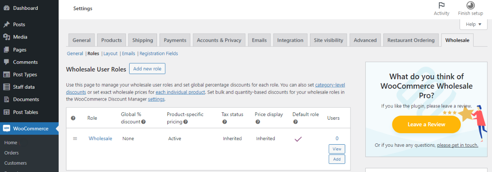Click the Activity flag icon
This screenshot has width=492, height=172.
[442, 5]
